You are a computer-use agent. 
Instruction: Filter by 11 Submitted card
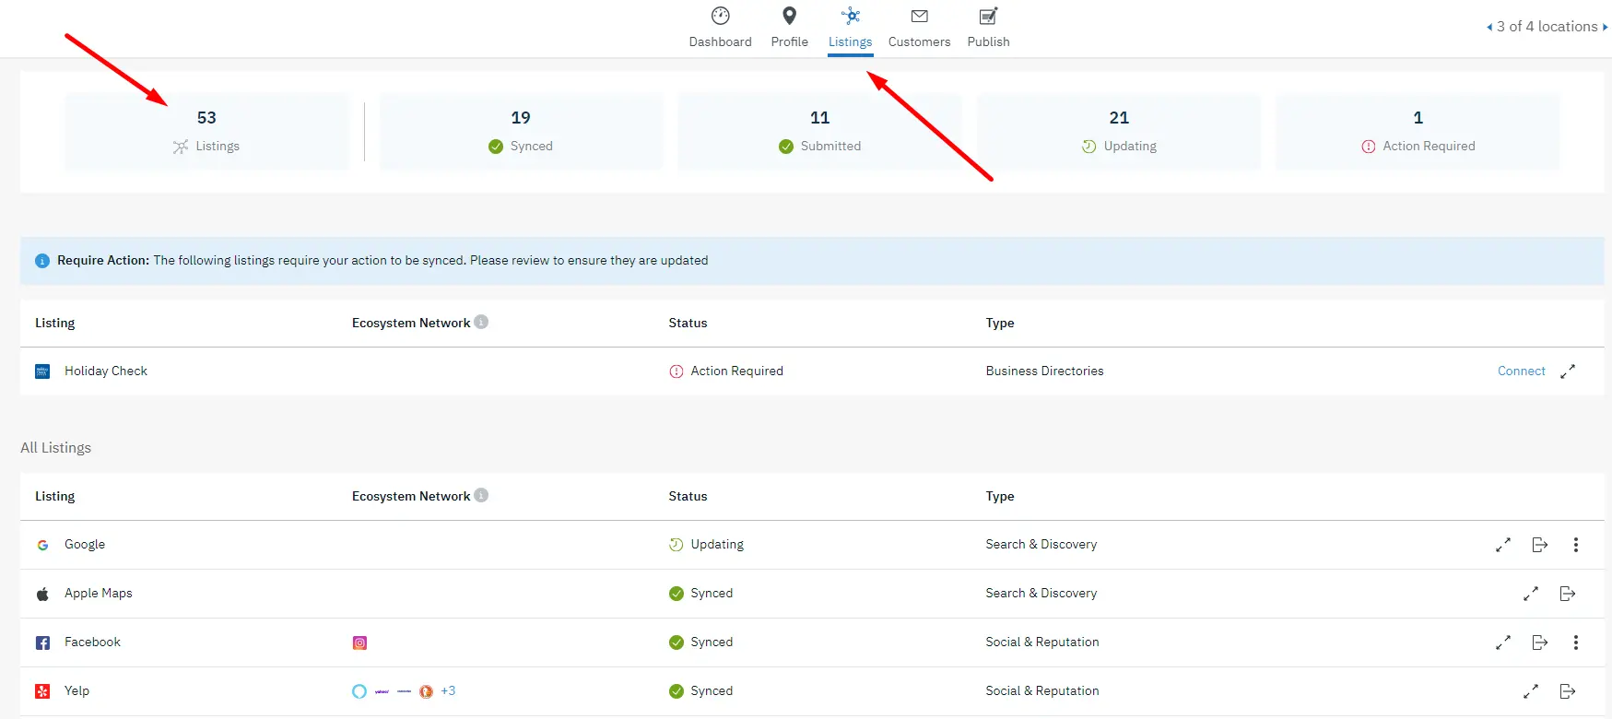[819, 131]
